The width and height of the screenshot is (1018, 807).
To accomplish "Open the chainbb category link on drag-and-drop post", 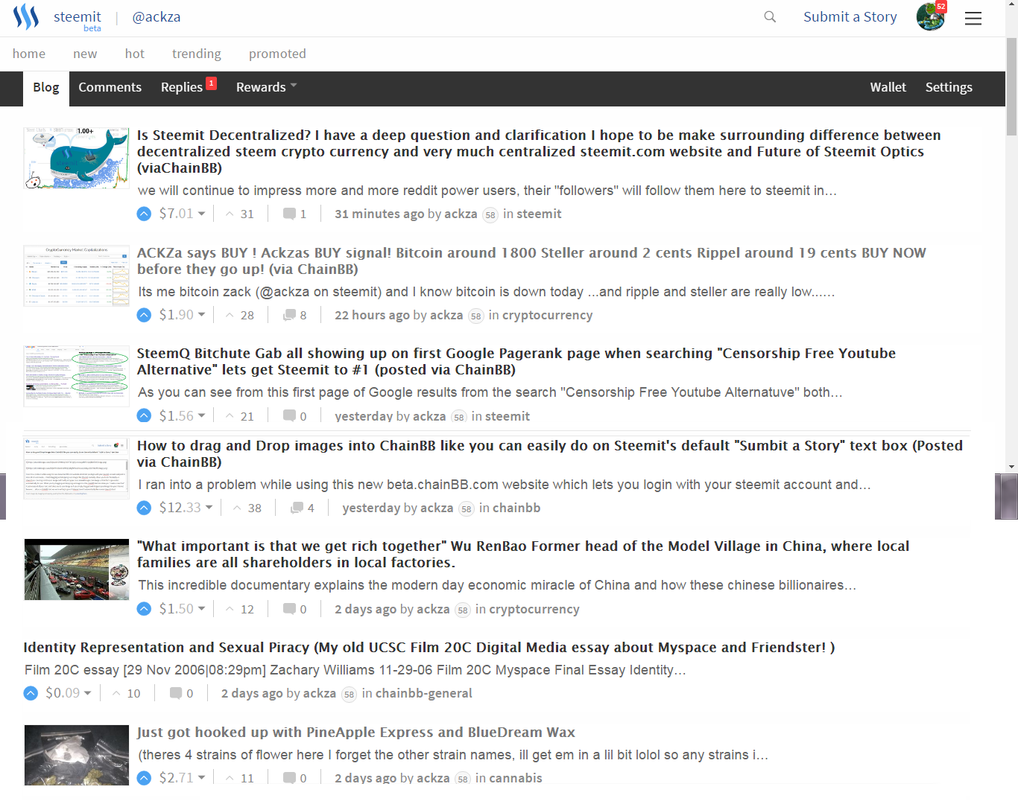I will 516,508.
